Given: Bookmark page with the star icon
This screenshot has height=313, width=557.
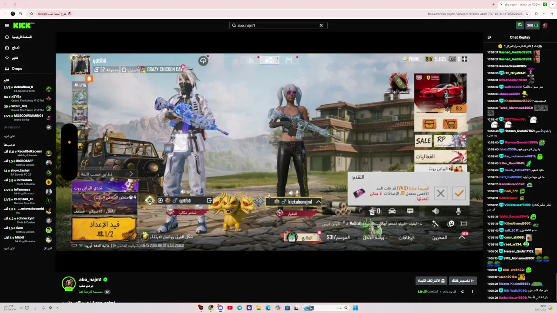Looking at the screenshot, I should pyautogui.click(x=31, y=14).
